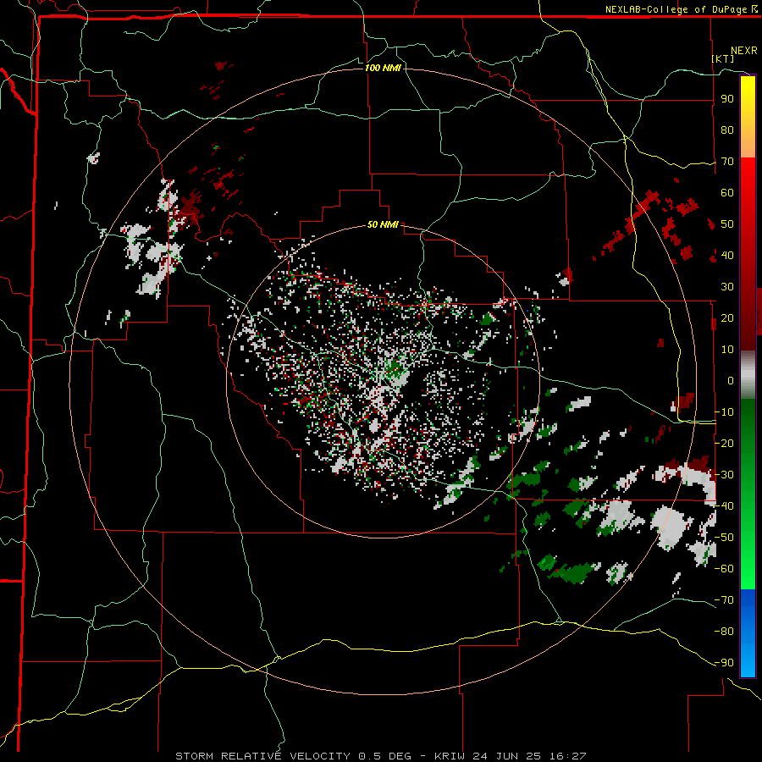Screen dimensions: 762x762
Task: Click the positive 80 knot scale label
Action: point(727,130)
